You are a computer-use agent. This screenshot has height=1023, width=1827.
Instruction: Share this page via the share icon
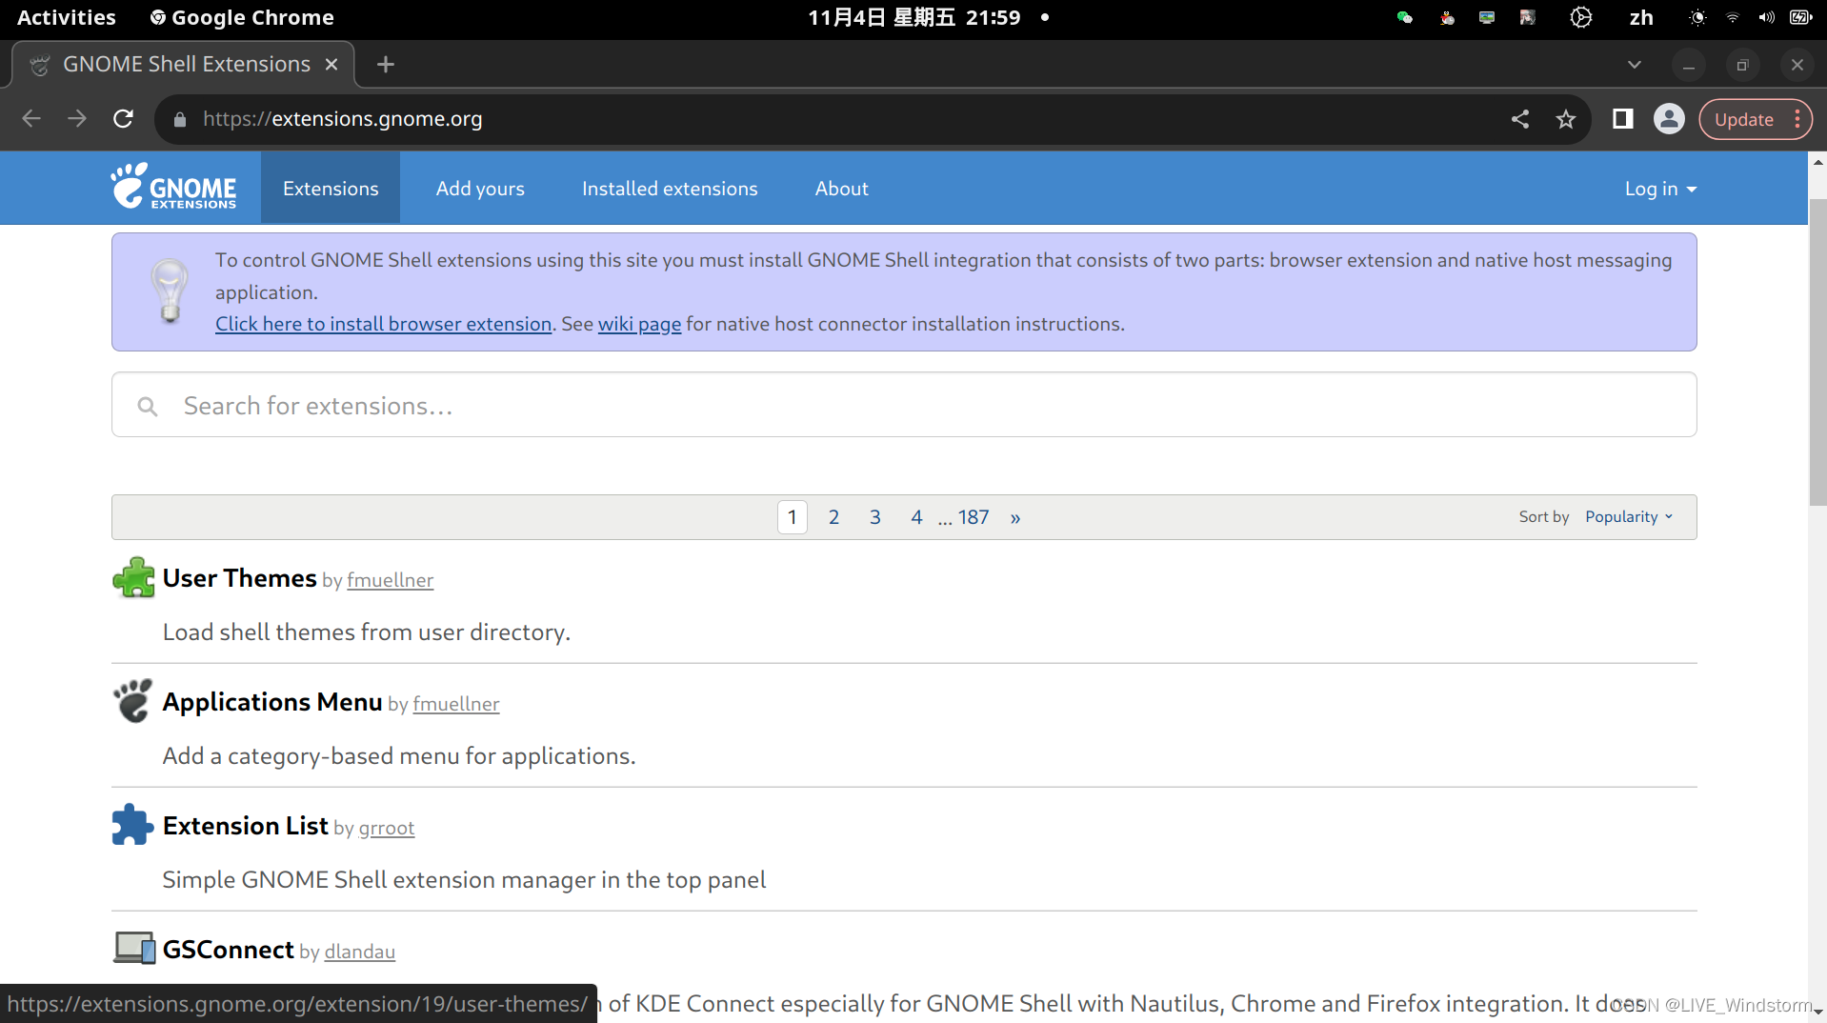1520,119
